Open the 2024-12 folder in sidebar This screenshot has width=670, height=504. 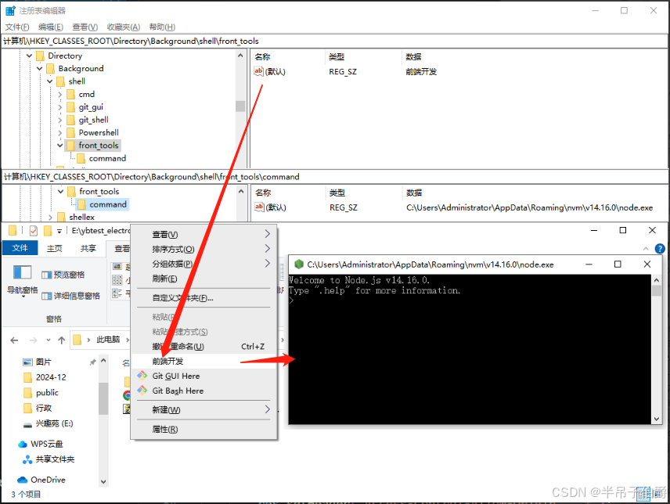[45, 377]
